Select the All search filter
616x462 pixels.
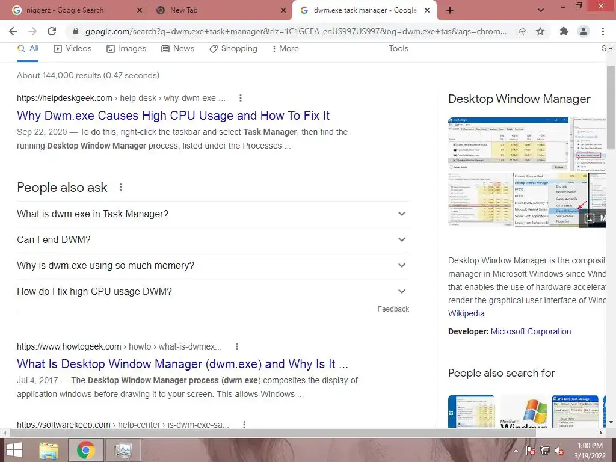[x=28, y=49]
